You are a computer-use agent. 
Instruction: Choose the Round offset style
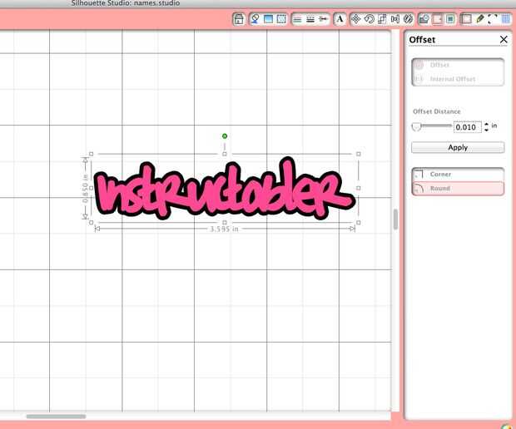pos(458,189)
